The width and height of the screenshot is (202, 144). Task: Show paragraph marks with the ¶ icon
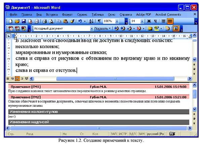tap(99, 21)
